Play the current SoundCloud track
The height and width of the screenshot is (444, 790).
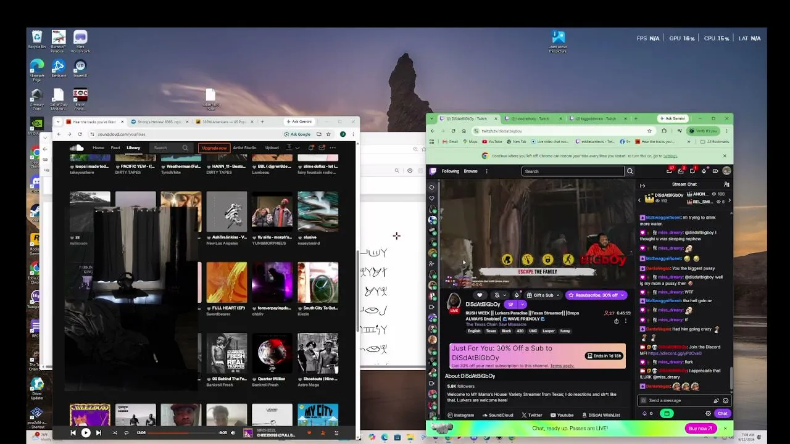pyautogui.click(x=86, y=433)
